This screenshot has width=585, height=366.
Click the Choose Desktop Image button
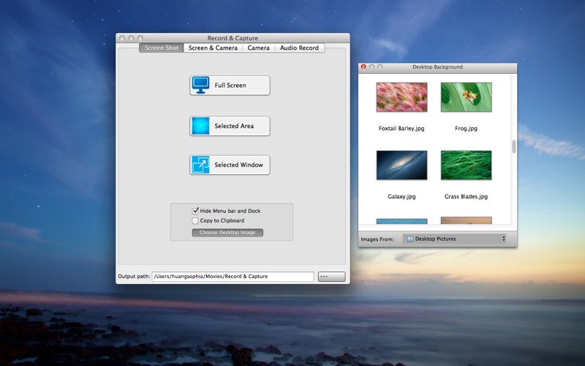(x=227, y=232)
